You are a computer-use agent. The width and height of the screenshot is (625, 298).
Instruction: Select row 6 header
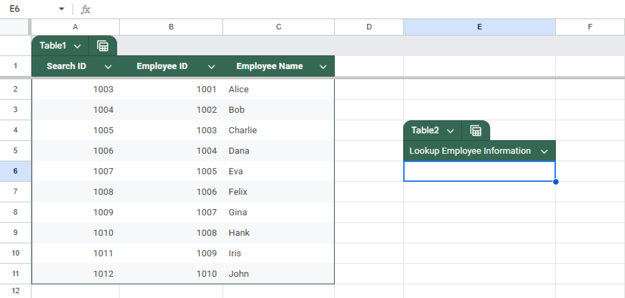click(x=15, y=171)
